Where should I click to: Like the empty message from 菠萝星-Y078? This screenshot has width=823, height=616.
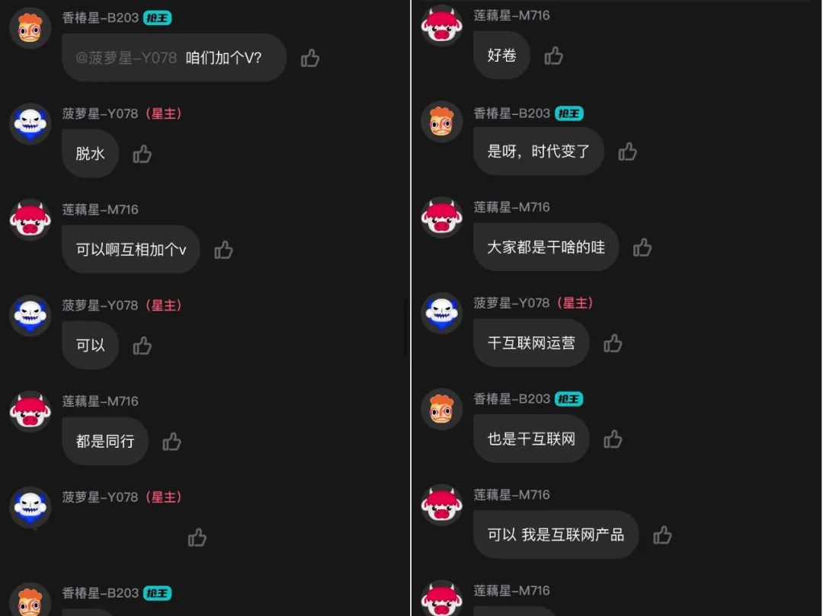coord(197,538)
